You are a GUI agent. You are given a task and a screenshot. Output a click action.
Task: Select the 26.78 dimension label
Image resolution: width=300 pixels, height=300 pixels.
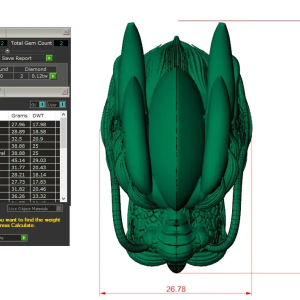click(x=176, y=289)
